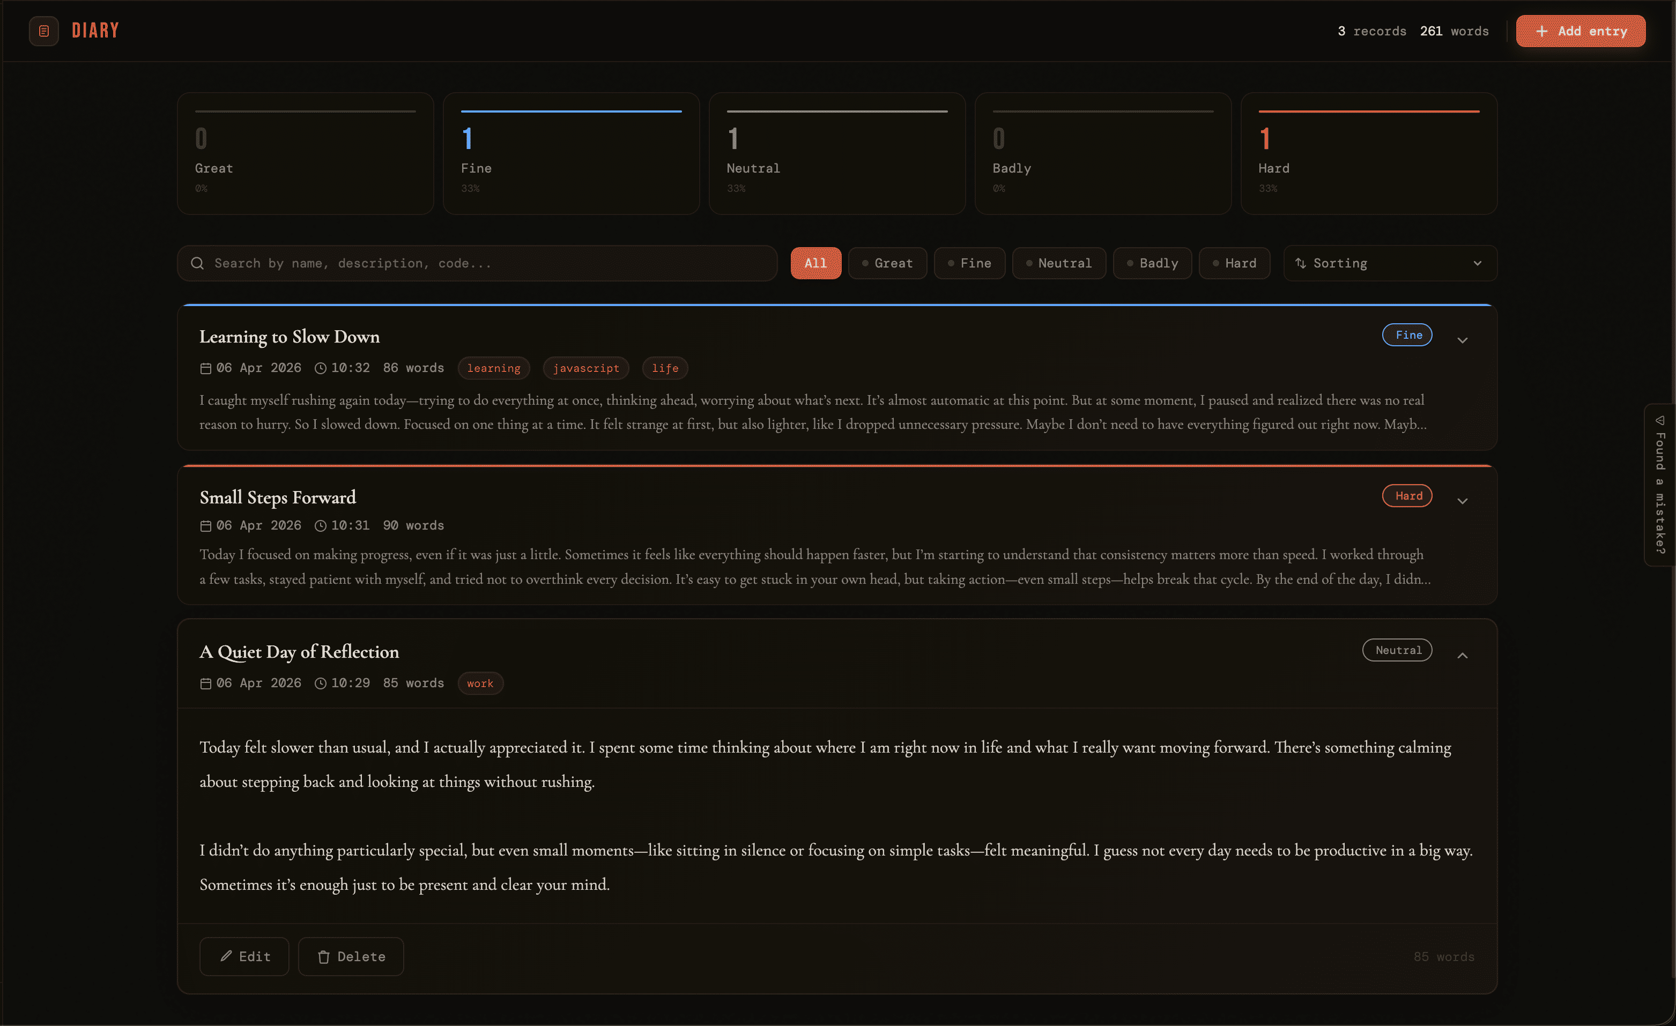Focus the search by name input field
The width and height of the screenshot is (1676, 1026).
tap(478, 263)
